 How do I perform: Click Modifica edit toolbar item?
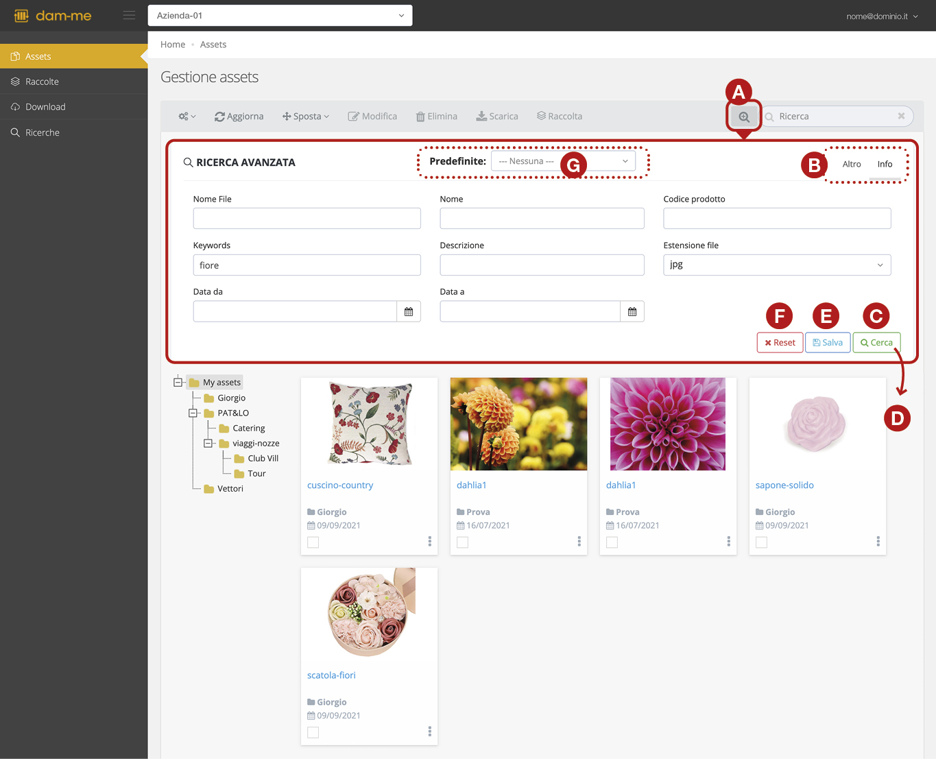372,117
